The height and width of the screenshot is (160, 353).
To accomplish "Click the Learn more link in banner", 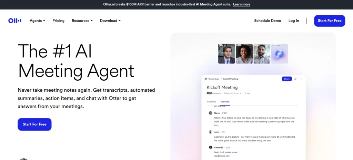I will [241, 4].
